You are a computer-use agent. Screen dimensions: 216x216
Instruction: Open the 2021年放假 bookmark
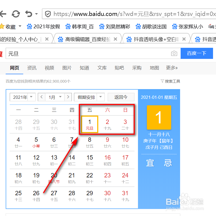[43, 26]
